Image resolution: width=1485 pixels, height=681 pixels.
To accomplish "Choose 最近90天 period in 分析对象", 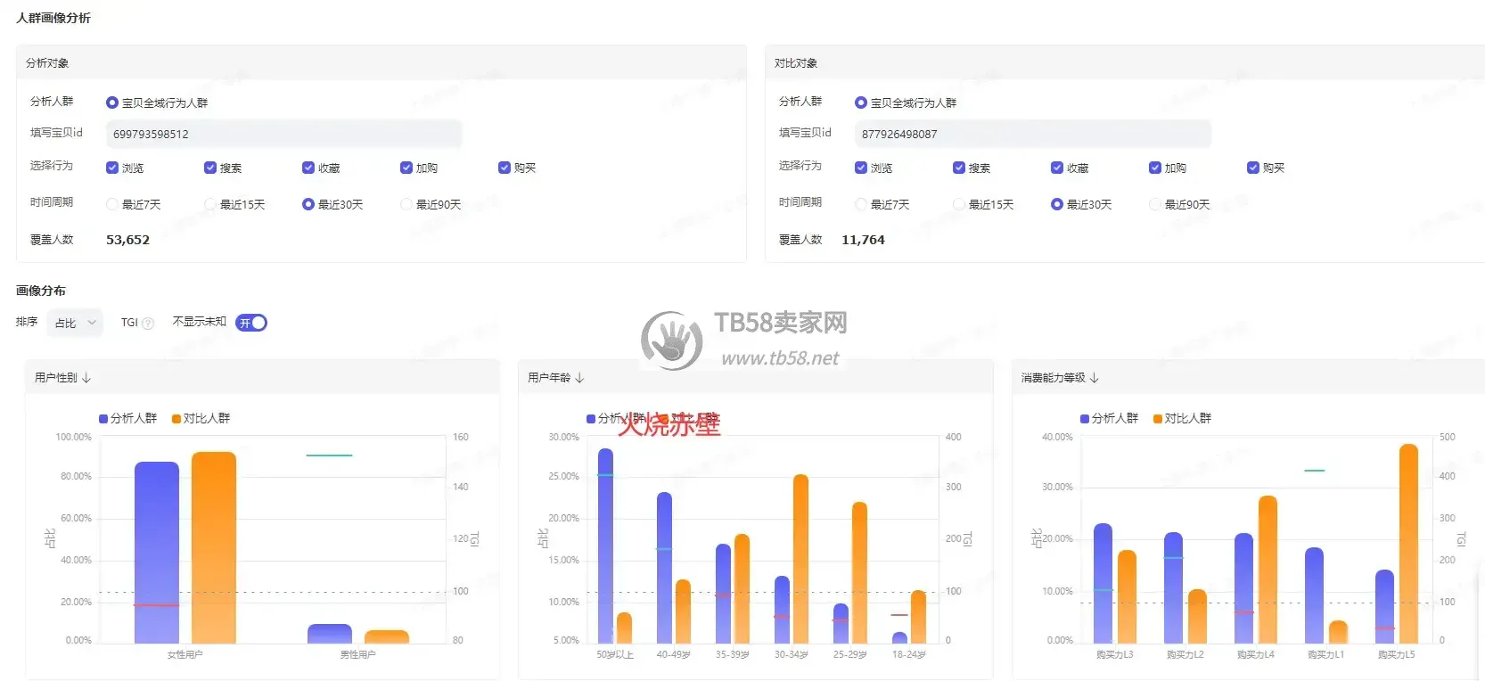I will (x=406, y=204).
